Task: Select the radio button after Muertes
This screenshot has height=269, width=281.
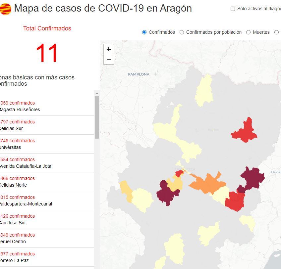Action: click(277, 32)
